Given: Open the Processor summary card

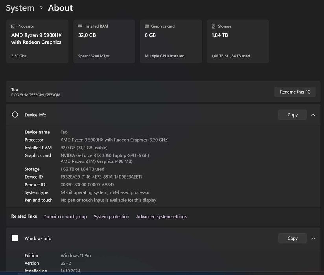Looking at the screenshot, I should click(37, 41).
